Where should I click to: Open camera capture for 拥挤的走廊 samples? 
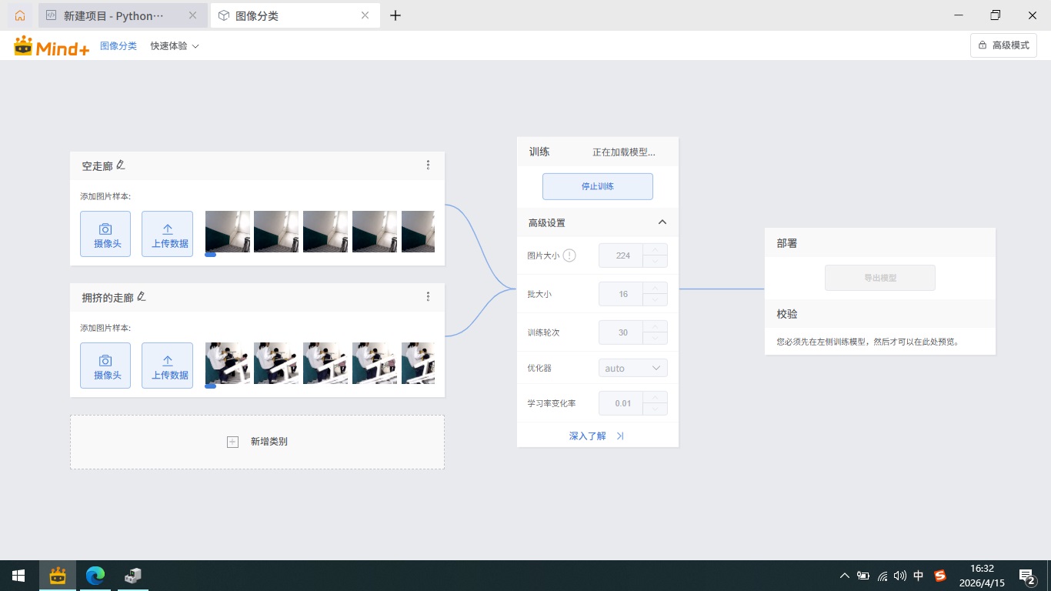[x=105, y=365]
